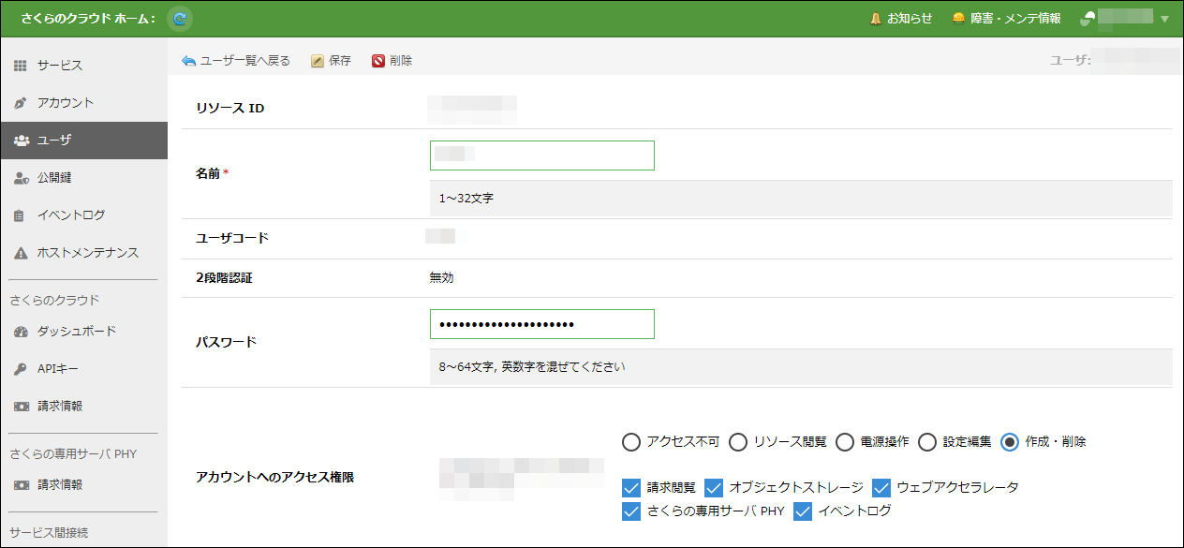1184x548 pixels.
Task: Click the save (保存) pencil icon
Action: pos(318,61)
